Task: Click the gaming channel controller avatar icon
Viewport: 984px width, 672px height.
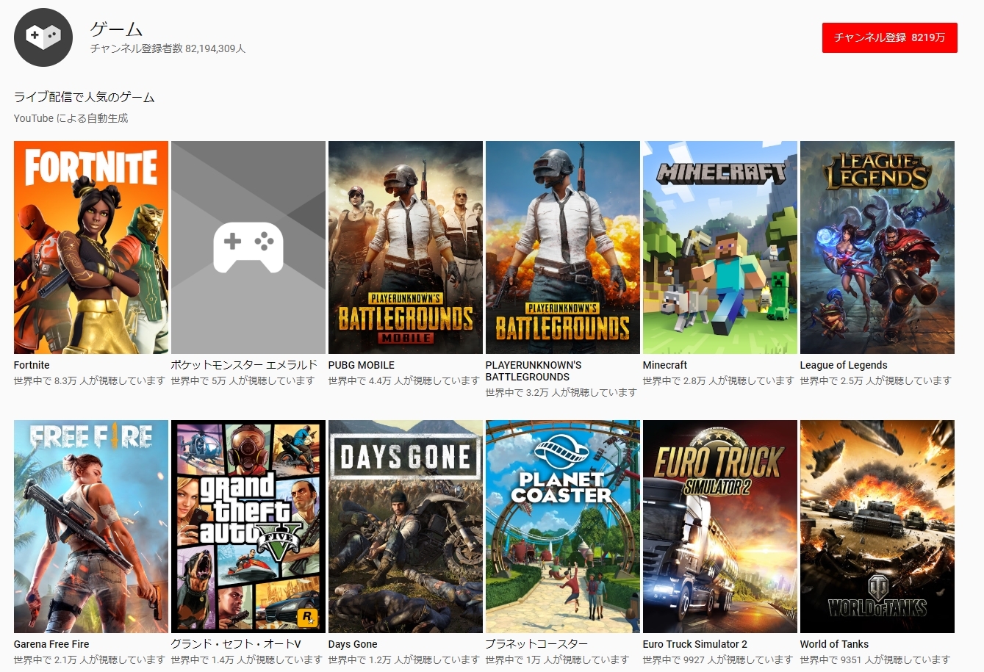Action: click(43, 37)
